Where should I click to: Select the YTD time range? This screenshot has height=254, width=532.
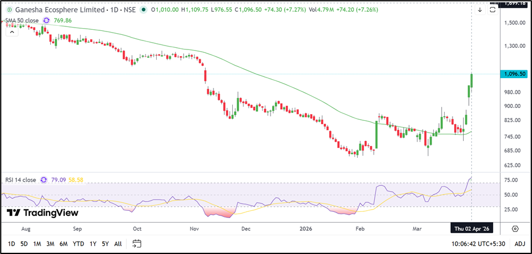(78, 244)
